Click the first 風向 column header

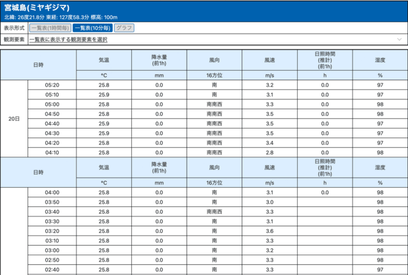click(x=214, y=60)
